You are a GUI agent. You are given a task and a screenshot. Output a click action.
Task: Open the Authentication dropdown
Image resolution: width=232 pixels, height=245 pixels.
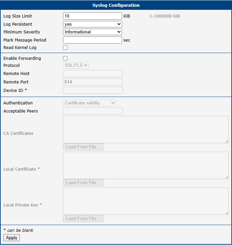89,103
